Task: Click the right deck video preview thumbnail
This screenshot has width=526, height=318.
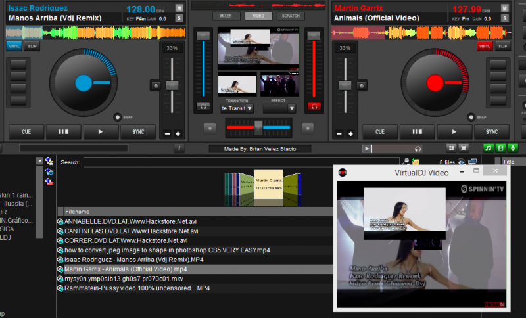Action: pyautogui.click(x=280, y=84)
